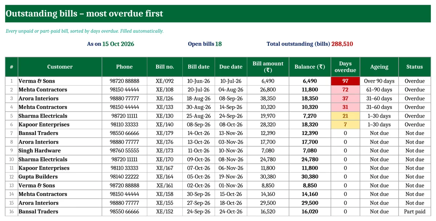Screen dimensions: 436x221
Task: Click the 'Bill date' column header
Action: click(x=199, y=67)
